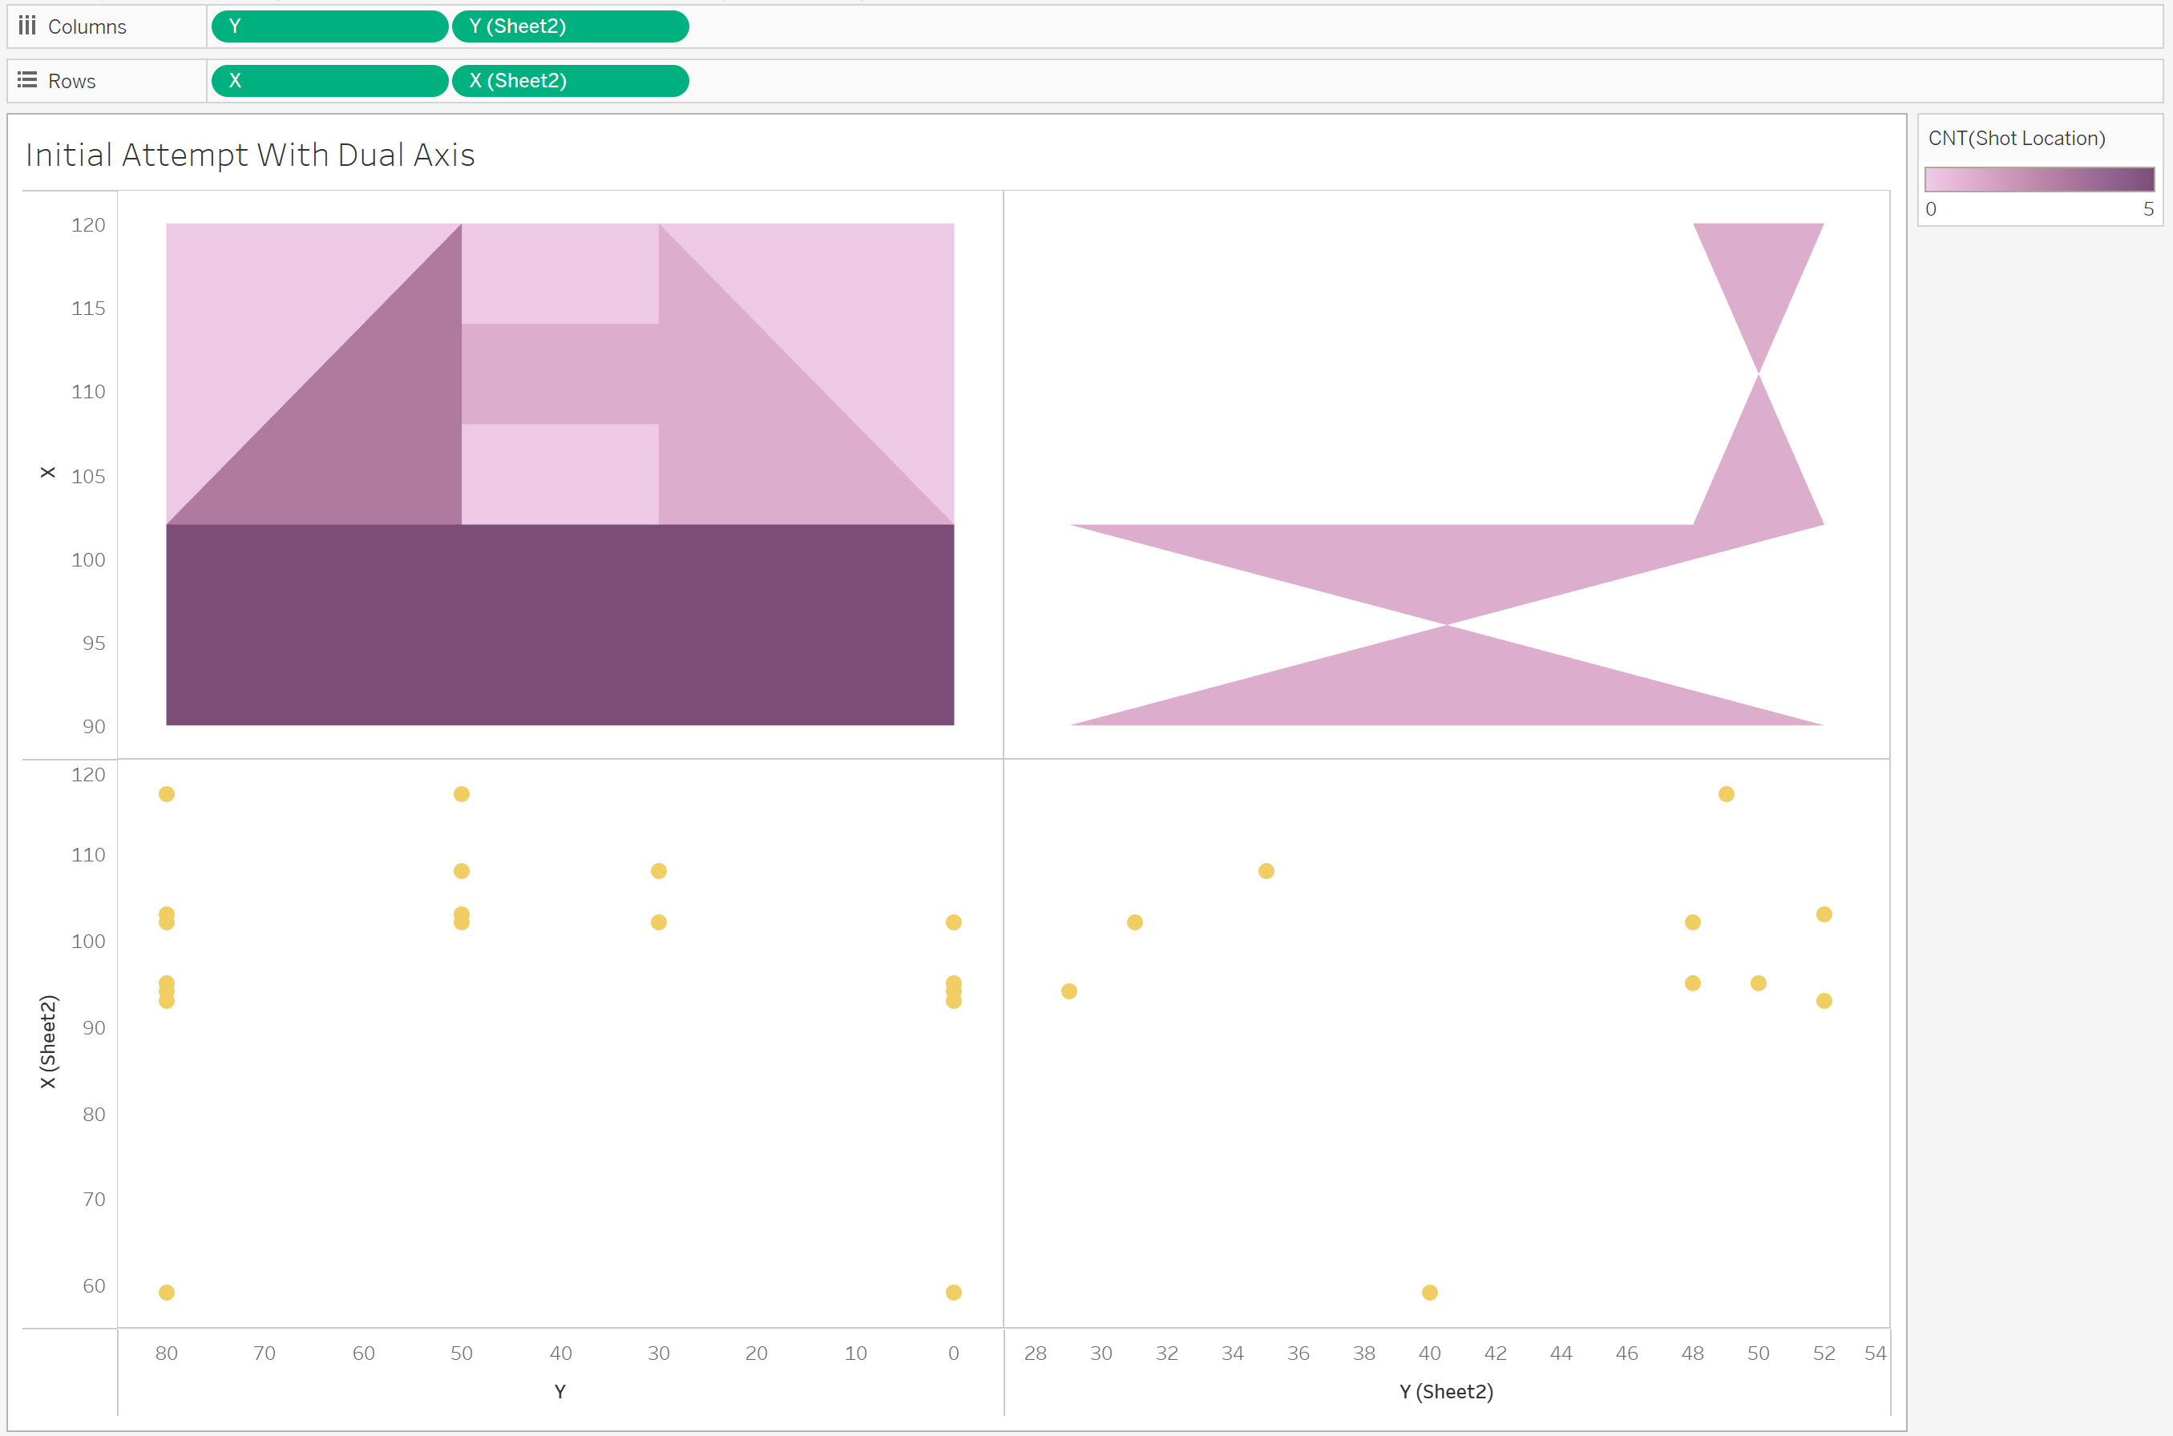Viewport: 2173px width, 1436px height.
Task: Select the dark purple rectangle polygon
Action: (559, 624)
